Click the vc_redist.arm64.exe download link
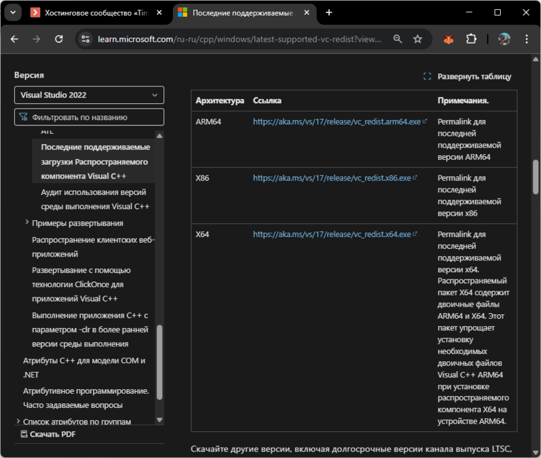Screen dimensions: 541x458 coord(336,121)
